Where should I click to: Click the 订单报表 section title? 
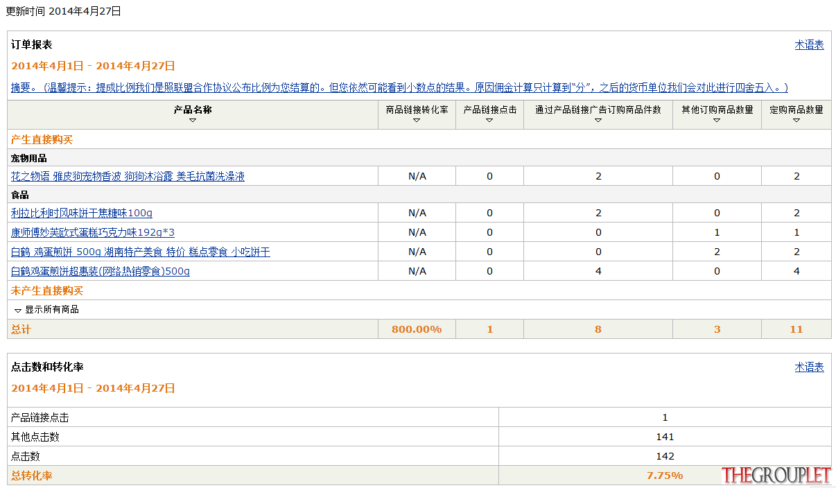tap(31, 44)
